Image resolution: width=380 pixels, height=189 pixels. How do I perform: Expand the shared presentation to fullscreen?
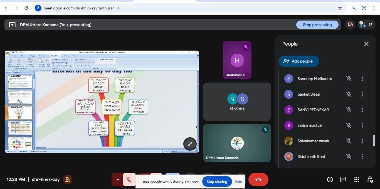tap(190, 144)
